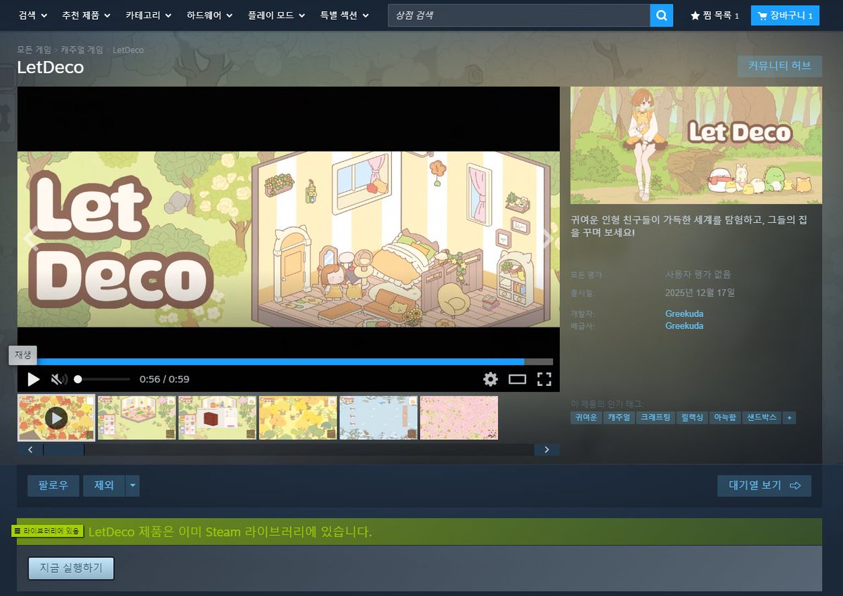Expand the 하드웨어 menu

coord(209,15)
